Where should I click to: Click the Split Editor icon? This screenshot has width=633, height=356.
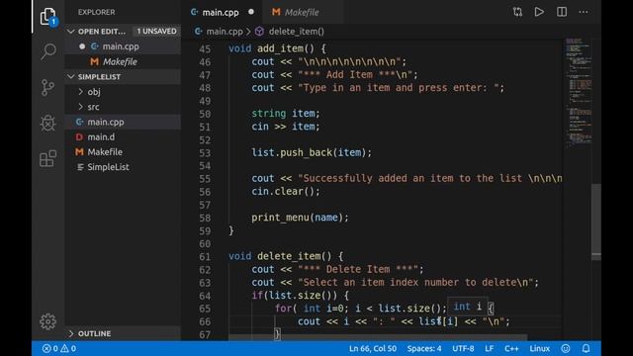point(562,12)
